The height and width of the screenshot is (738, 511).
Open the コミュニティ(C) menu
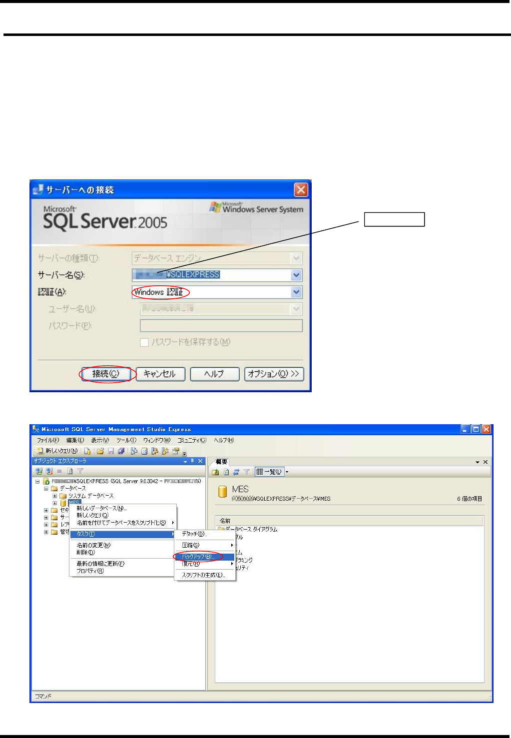192,440
